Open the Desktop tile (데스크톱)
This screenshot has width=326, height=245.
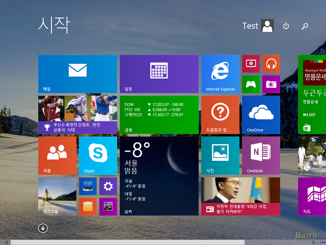tap(57, 197)
